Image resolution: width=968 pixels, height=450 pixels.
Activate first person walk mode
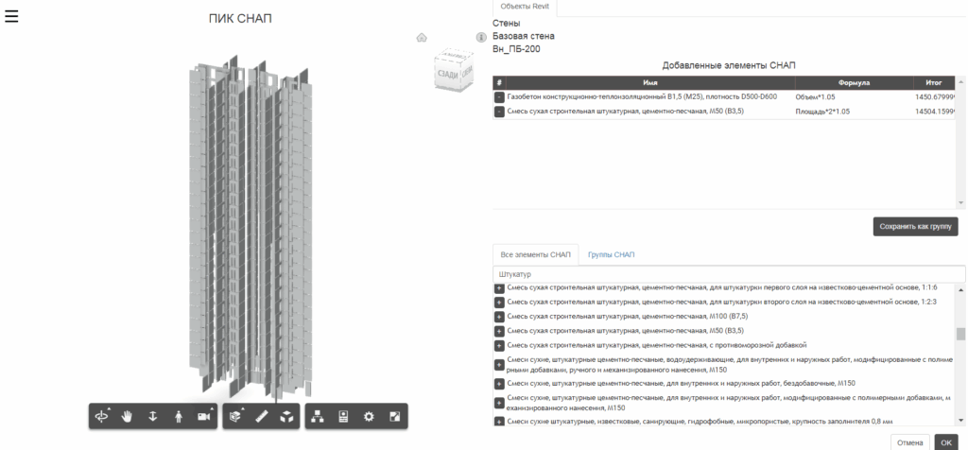pos(179,417)
